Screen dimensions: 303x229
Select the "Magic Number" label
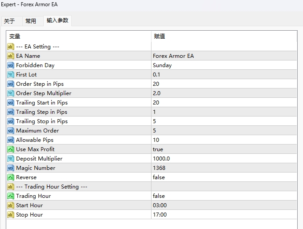(36, 168)
